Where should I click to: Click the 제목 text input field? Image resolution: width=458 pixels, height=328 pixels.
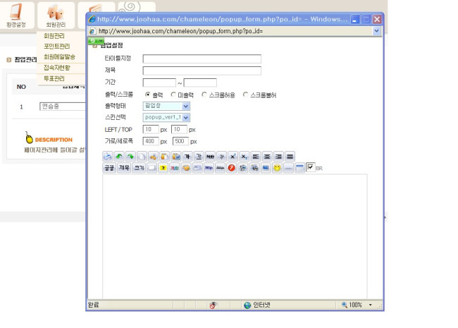coord(202,71)
